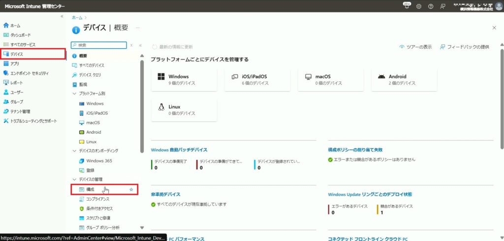Image resolution: width=504 pixels, height=241 pixels.
Task: Open スクリプトと修復 in device menu
Action: 95,218
